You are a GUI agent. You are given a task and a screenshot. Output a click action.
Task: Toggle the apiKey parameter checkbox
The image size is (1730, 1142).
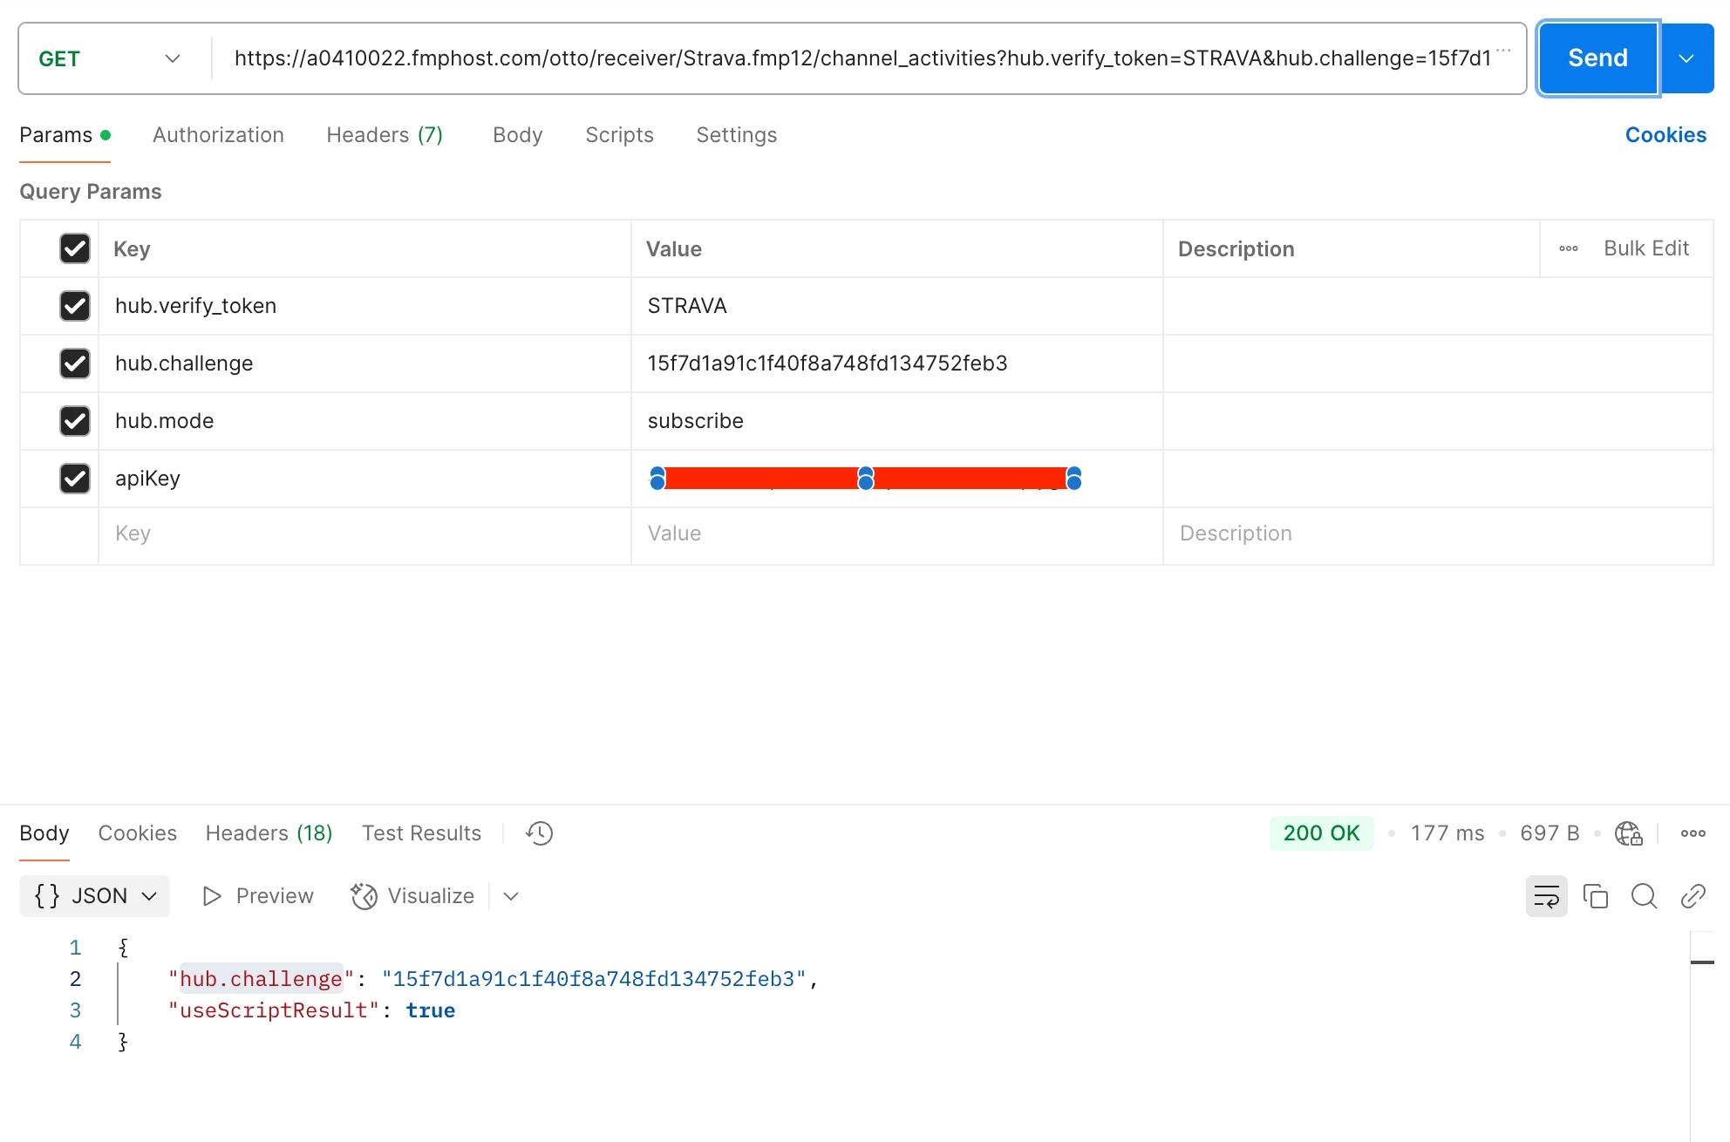(x=75, y=479)
